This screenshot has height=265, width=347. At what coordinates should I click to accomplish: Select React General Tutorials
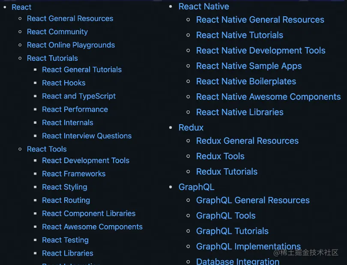point(82,69)
